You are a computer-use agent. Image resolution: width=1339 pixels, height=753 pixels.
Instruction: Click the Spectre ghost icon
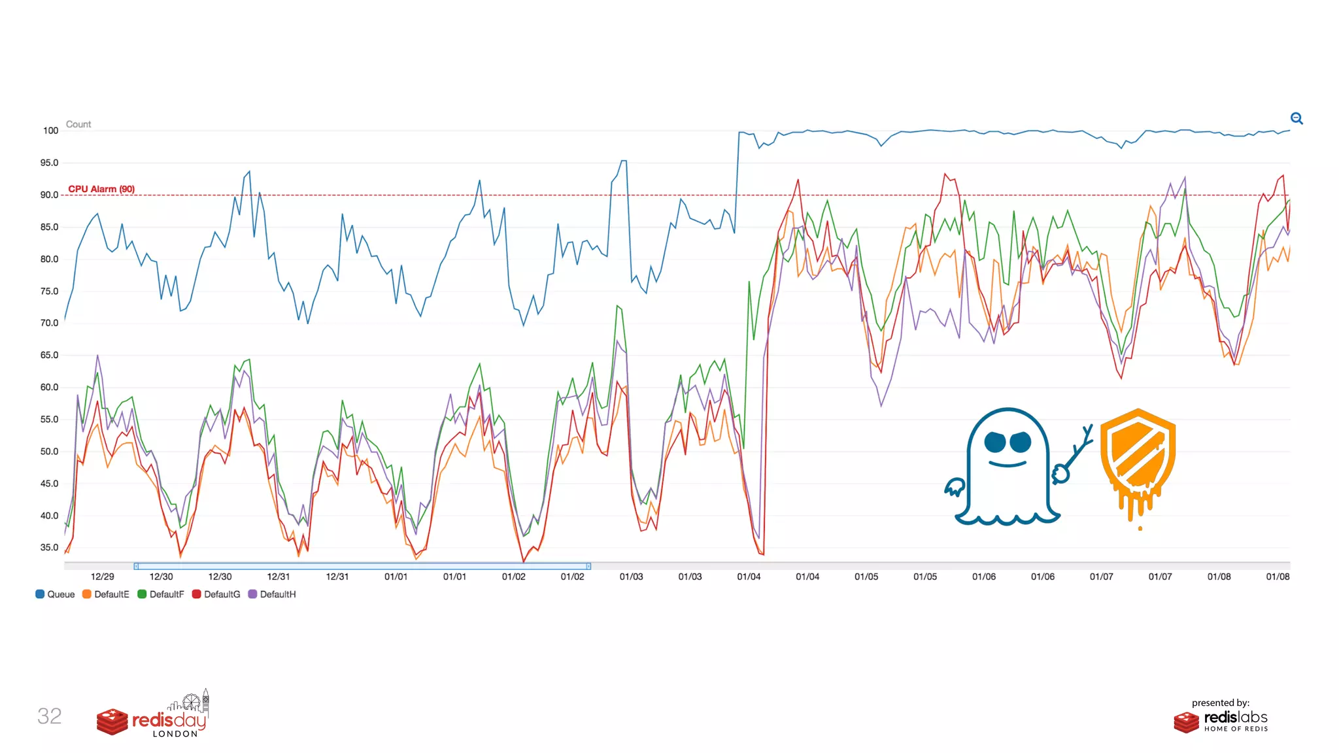(x=1009, y=465)
